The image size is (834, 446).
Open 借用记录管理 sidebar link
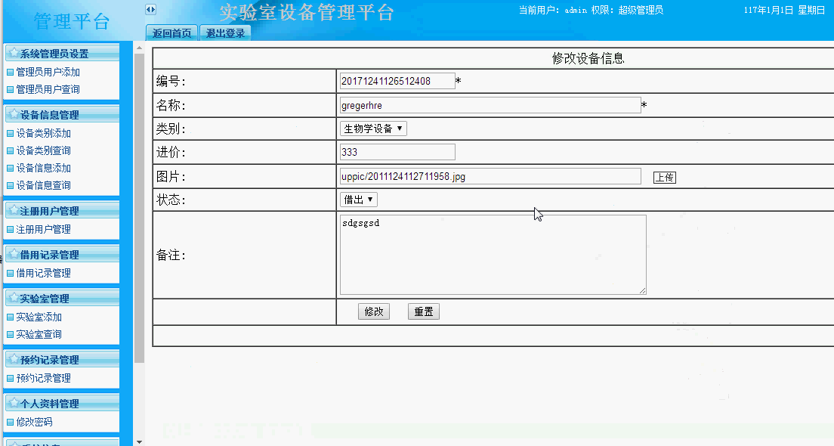pos(44,273)
